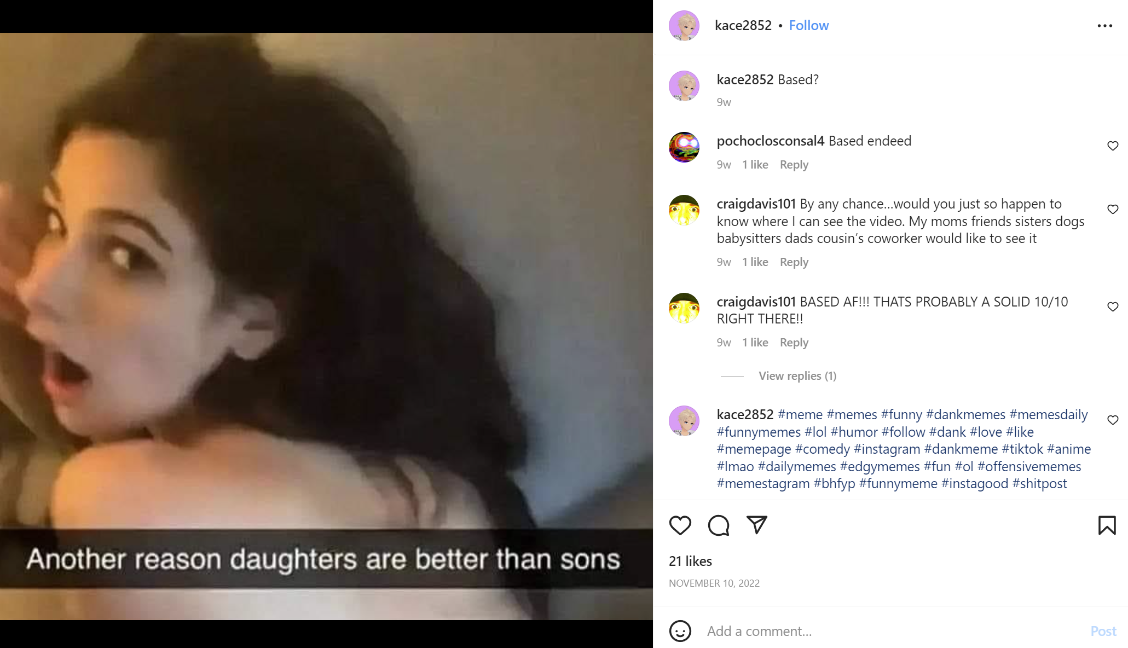Open the three-dots more options menu
Viewport: 1128px width, 648px height.
coord(1105,26)
